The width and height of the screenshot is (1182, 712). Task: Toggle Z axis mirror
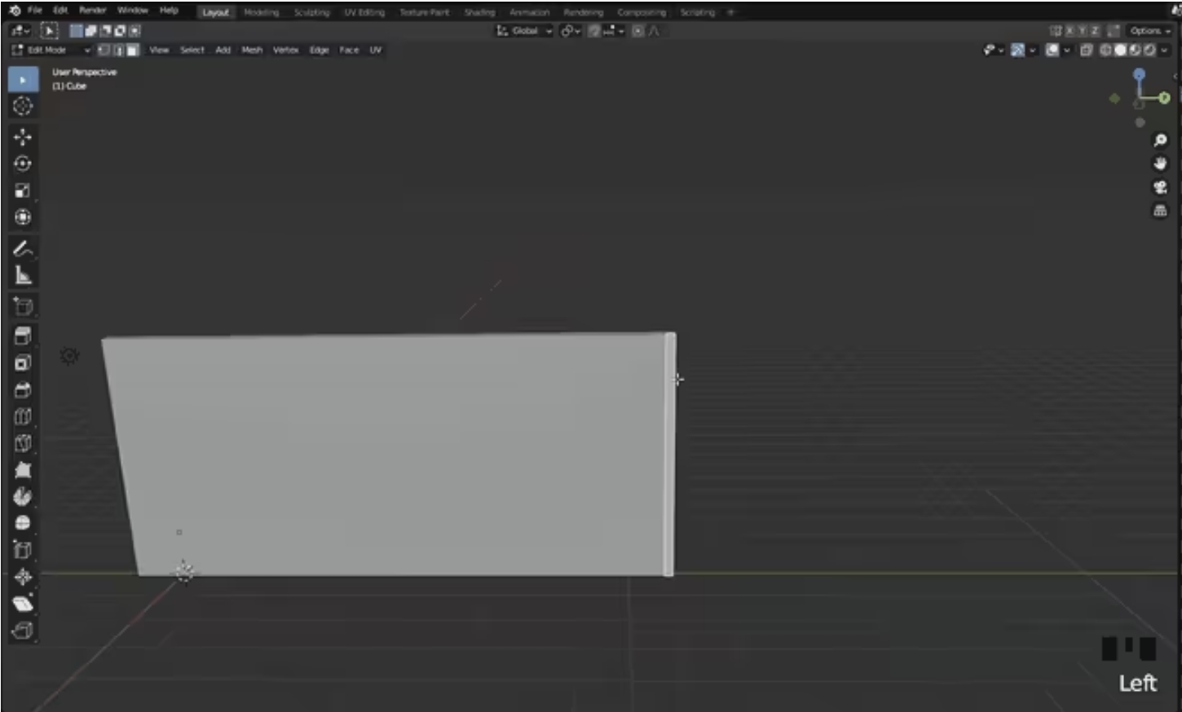pos(1095,31)
